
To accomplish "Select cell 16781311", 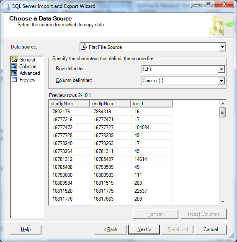I will 111,151.
